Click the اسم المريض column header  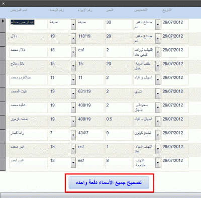tap(19, 10)
